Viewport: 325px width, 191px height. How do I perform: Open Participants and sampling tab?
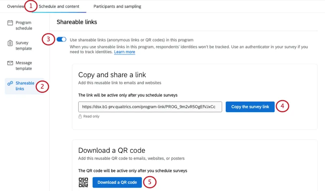click(x=117, y=6)
